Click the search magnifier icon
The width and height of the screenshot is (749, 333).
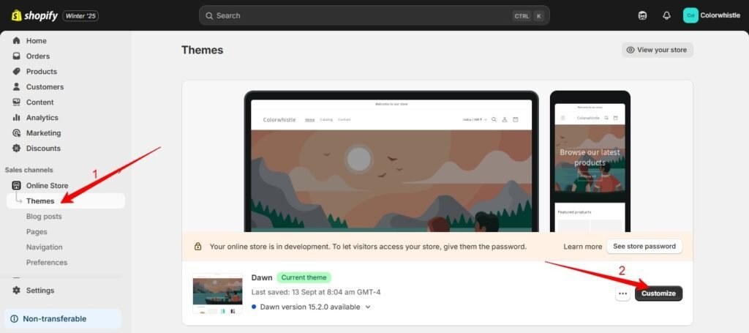click(x=208, y=16)
